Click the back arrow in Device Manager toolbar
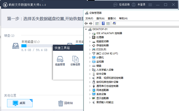The image size is (179, 111). 86,24
